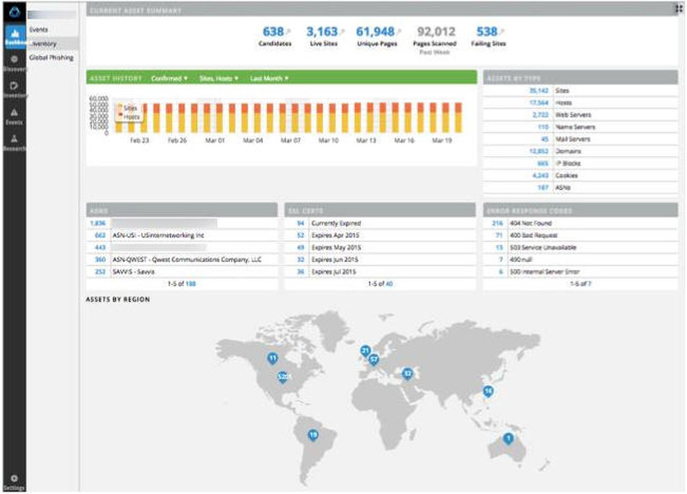Expand the Confirmed filter dropdown
This screenshot has height=494, width=687.
pyautogui.click(x=169, y=78)
